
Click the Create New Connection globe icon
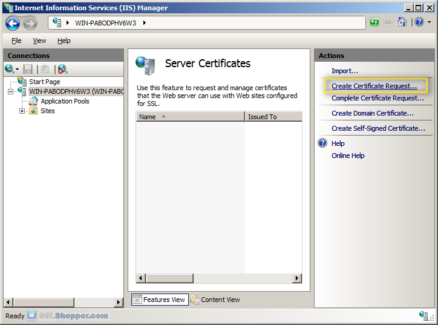[9, 69]
